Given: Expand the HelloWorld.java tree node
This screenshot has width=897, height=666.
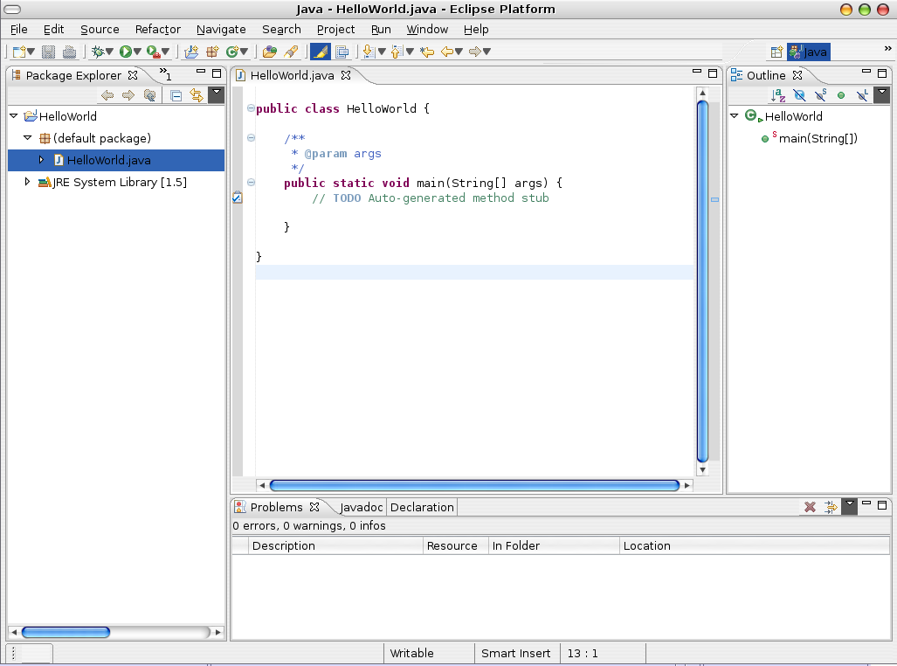Looking at the screenshot, I should pyautogui.click(x=41, y=160).
